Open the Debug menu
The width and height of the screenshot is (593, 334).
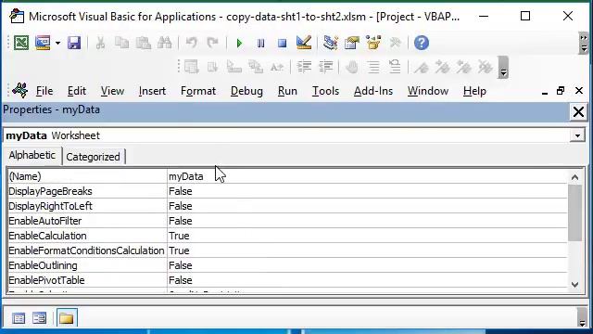(x=246, y=91)
